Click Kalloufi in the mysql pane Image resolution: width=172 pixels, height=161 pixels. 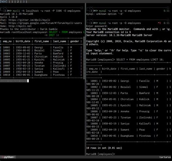[145, 124]
